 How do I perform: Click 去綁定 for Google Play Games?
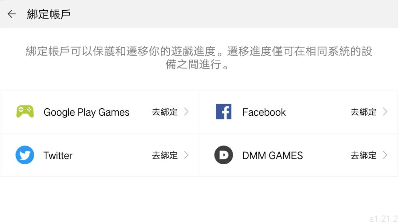[x=165, y=112]
